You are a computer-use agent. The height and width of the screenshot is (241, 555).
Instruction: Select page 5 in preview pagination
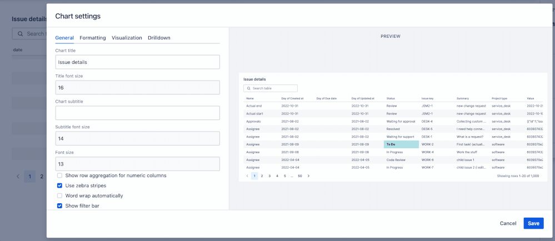[284, 176]
